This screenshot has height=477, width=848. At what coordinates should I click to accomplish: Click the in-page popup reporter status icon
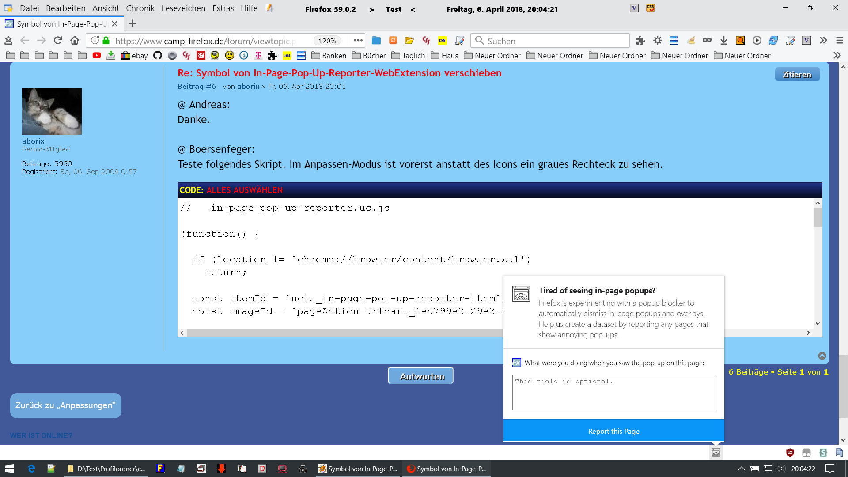tap(716, 453)
